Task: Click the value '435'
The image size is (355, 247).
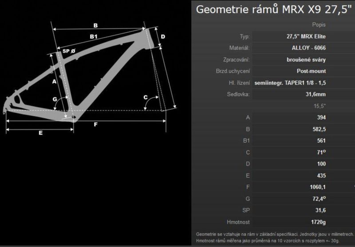Action: pyautogui.click(x=321, y=175)
